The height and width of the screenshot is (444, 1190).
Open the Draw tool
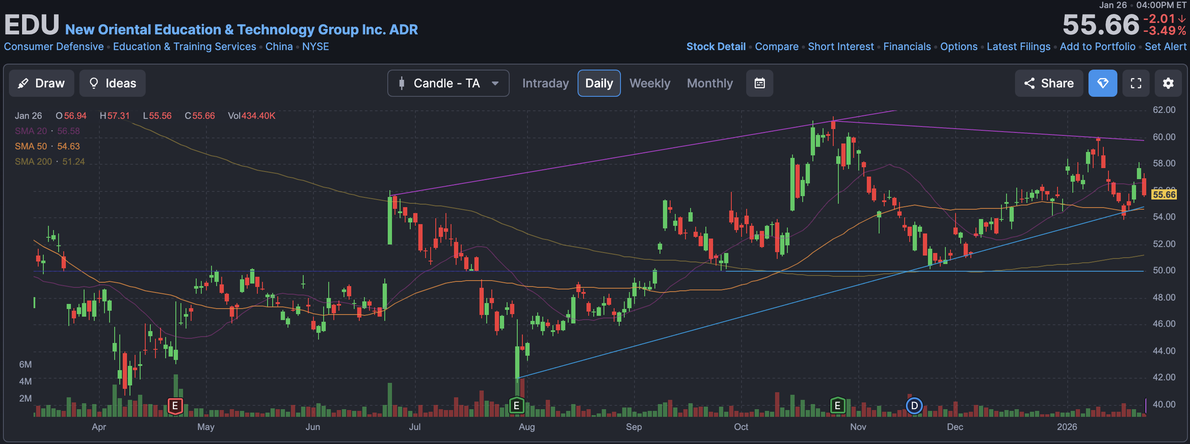42,83
